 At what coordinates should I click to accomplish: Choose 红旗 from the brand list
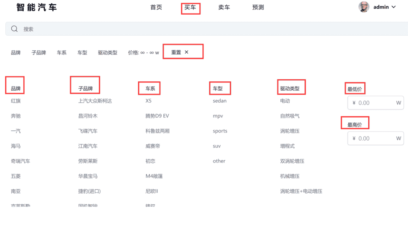tap(16, 101)
